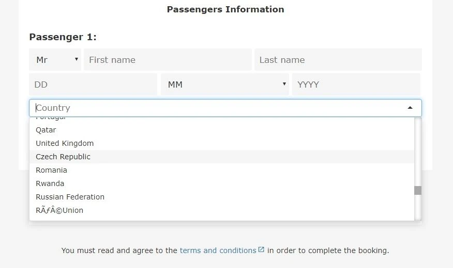Image resolution: width=453 pixels, height=268 pixels.
Task: Choose Czech Republic in the country list
Action: [x=222, y=157]
